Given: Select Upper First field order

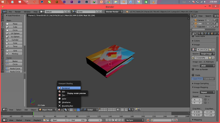Looking at the screenshot, I should (x=197, y=79).
